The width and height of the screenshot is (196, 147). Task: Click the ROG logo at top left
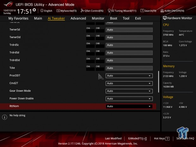[8, 4]
